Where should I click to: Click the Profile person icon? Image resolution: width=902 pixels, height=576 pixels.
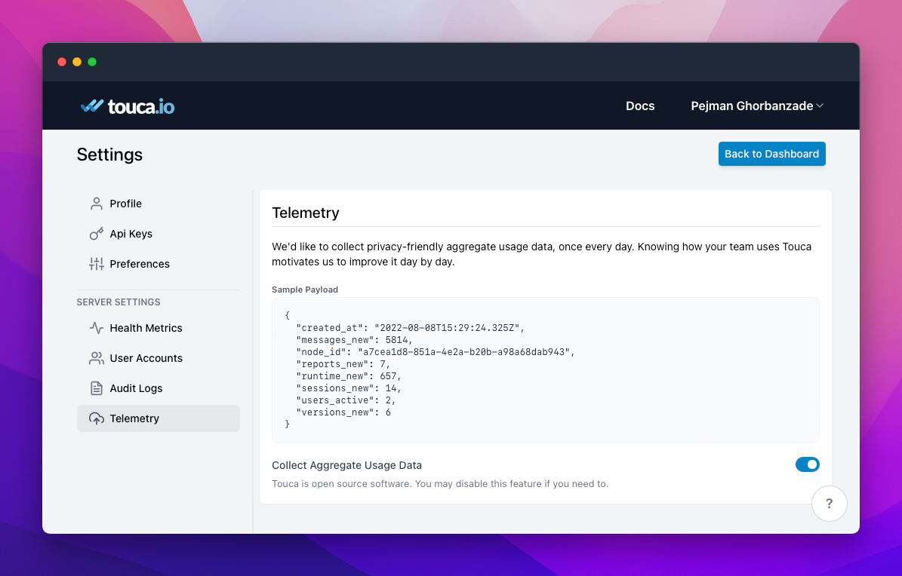pyautogui.click(x=96, y=204)
